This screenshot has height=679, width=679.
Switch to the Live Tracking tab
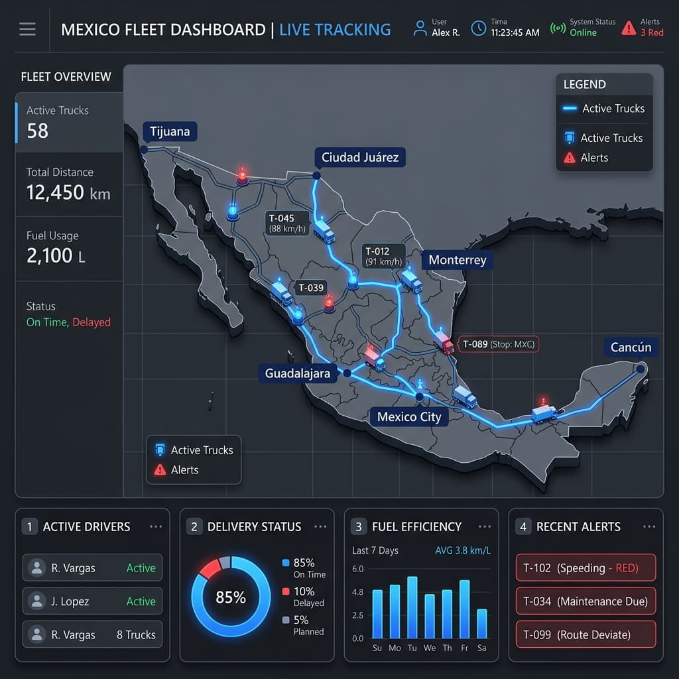(x=335, y=29)
